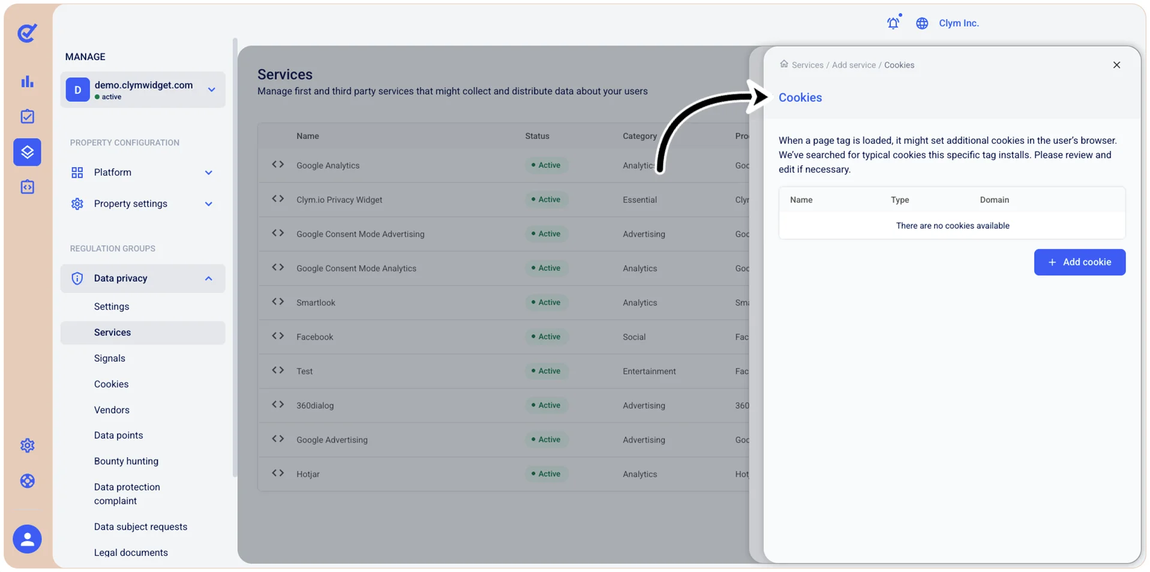The image size is (1150, 572).
Task: Open the bar chart dashboard icon
Action: (x=27, y=81)
